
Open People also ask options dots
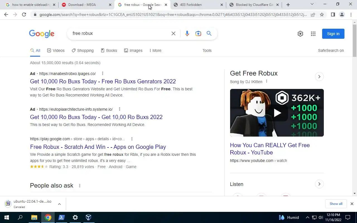point(80,186)
